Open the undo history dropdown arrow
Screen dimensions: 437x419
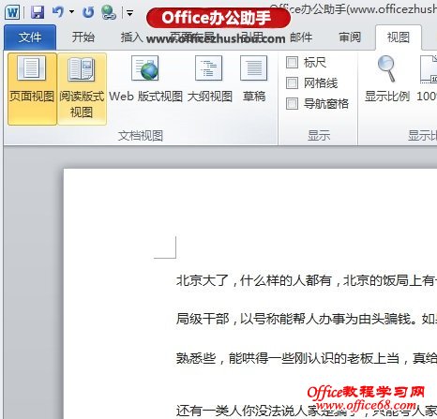click(x=71, y=12)
